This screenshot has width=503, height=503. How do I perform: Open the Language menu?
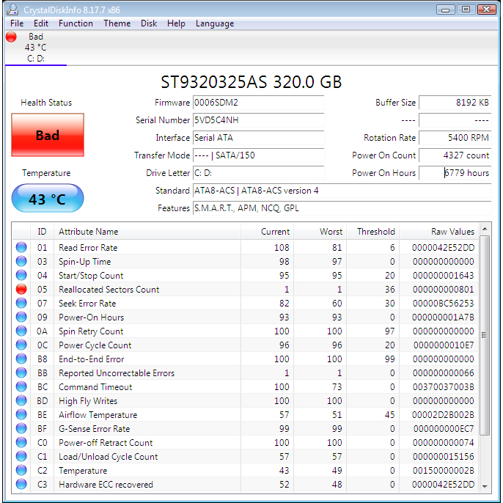click(x=215, y=23)
